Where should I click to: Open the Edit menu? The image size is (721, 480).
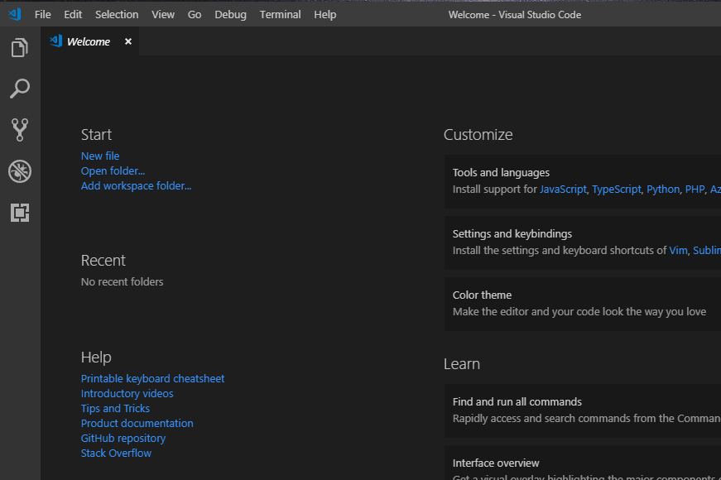73,15
